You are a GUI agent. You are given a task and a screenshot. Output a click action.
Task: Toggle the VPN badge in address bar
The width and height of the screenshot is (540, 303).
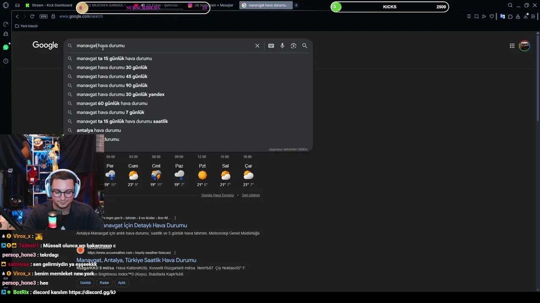tap(43, 16)
